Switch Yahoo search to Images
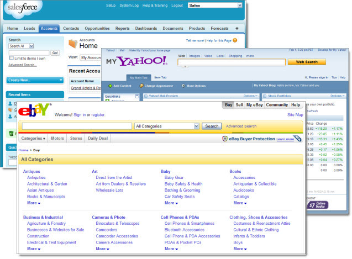The image size is (352, 259). point(195,56)
